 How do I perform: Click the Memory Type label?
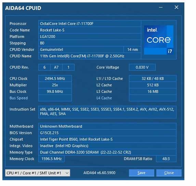21,152
